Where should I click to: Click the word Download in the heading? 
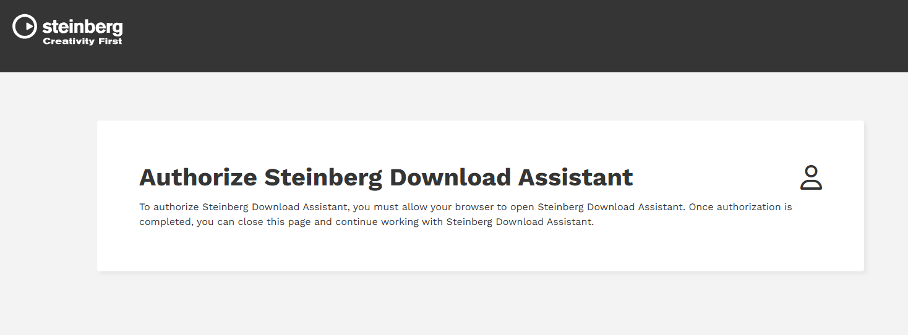point(450,177)
